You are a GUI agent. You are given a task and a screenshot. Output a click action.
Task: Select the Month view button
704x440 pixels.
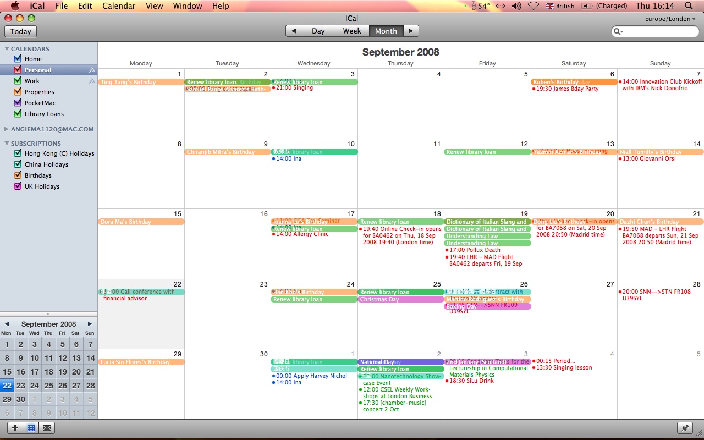tap(386, 31)
